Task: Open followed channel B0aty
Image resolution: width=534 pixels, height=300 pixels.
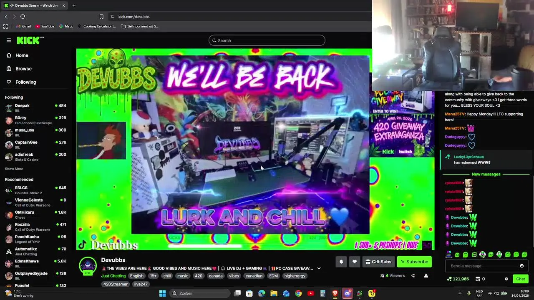Action: click(x=35, y=120)
